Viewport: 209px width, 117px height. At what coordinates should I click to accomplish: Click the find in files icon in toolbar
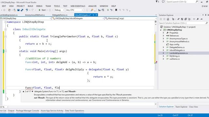92,10
